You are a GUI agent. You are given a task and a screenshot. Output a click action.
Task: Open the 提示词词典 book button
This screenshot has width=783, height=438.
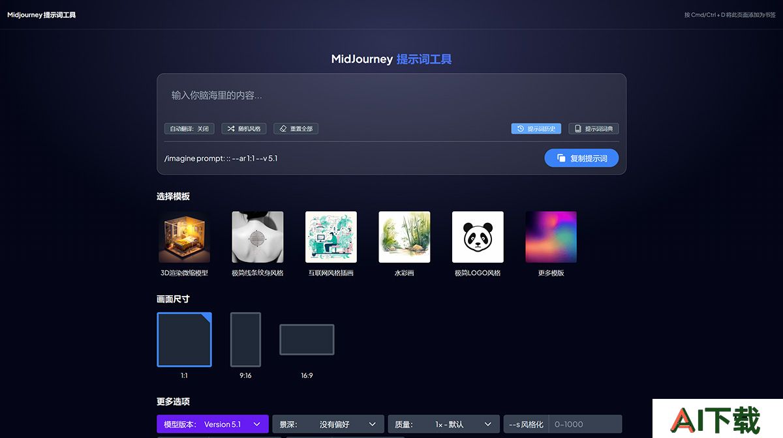pos(593,129)
